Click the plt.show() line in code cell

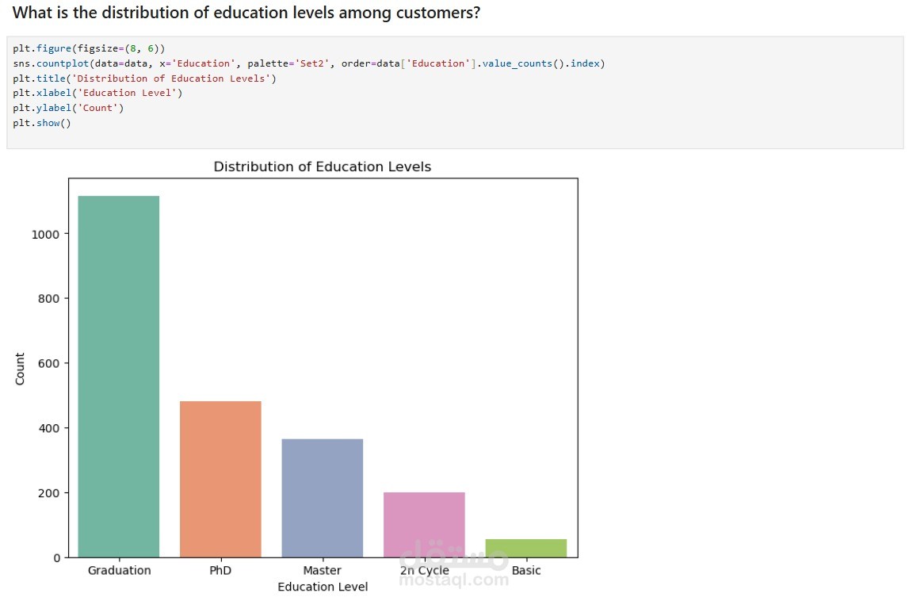click(x=42, y=123)
